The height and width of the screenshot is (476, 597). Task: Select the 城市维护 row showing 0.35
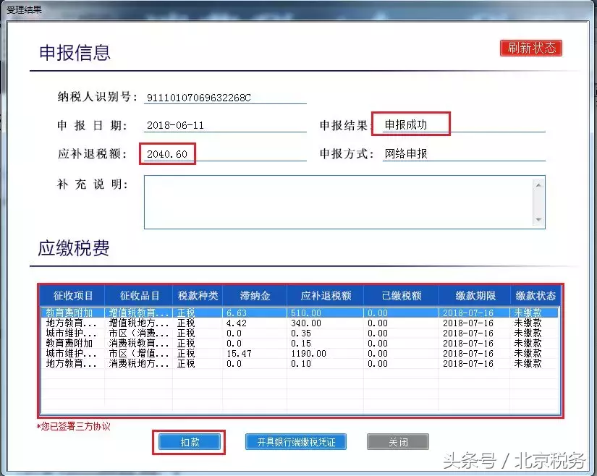tap(217, 333)
